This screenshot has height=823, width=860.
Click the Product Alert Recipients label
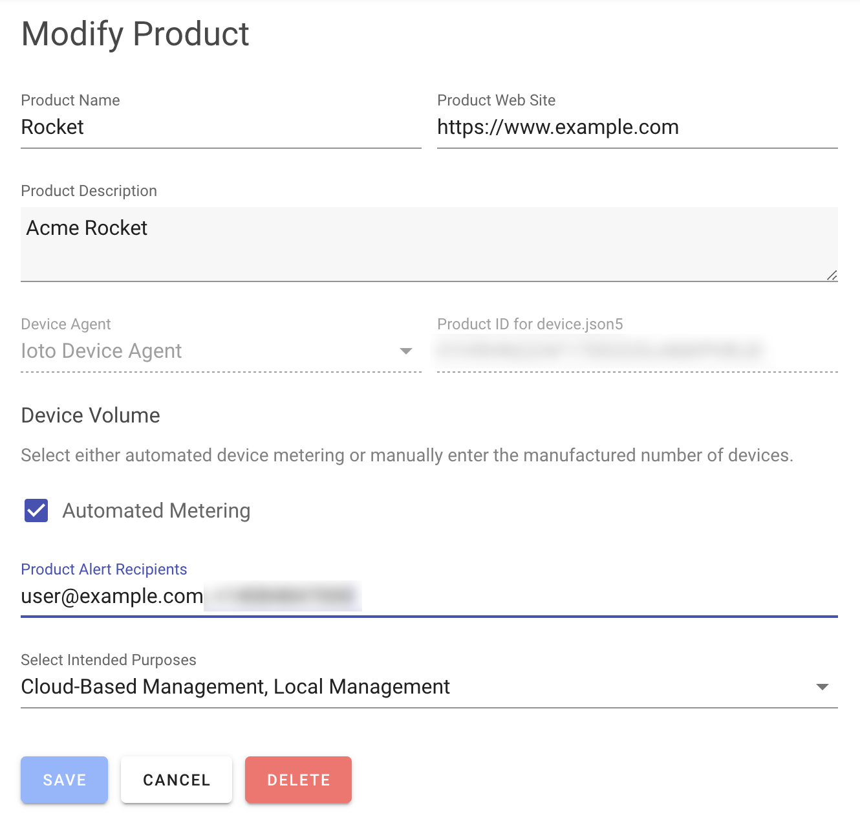[x=104, y=569]
